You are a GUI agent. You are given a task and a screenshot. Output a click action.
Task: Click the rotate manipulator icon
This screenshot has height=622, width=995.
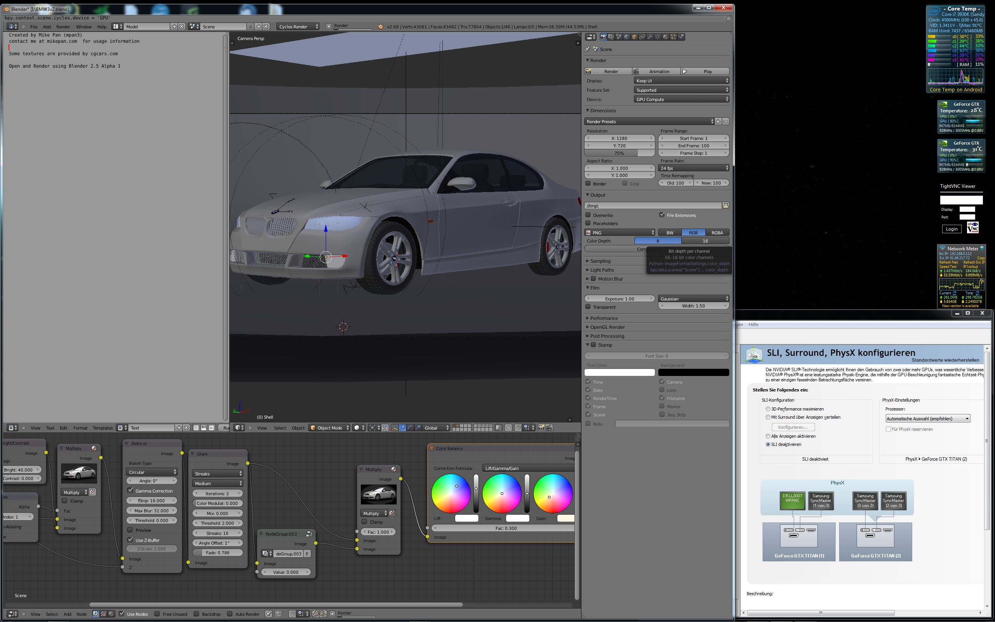(410, 428)
